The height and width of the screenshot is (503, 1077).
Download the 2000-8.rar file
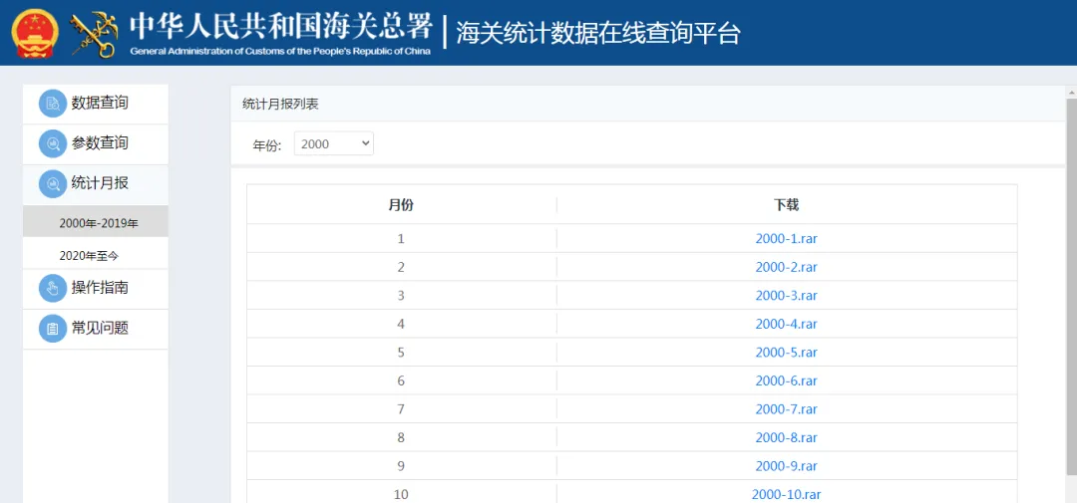[787, 438]
